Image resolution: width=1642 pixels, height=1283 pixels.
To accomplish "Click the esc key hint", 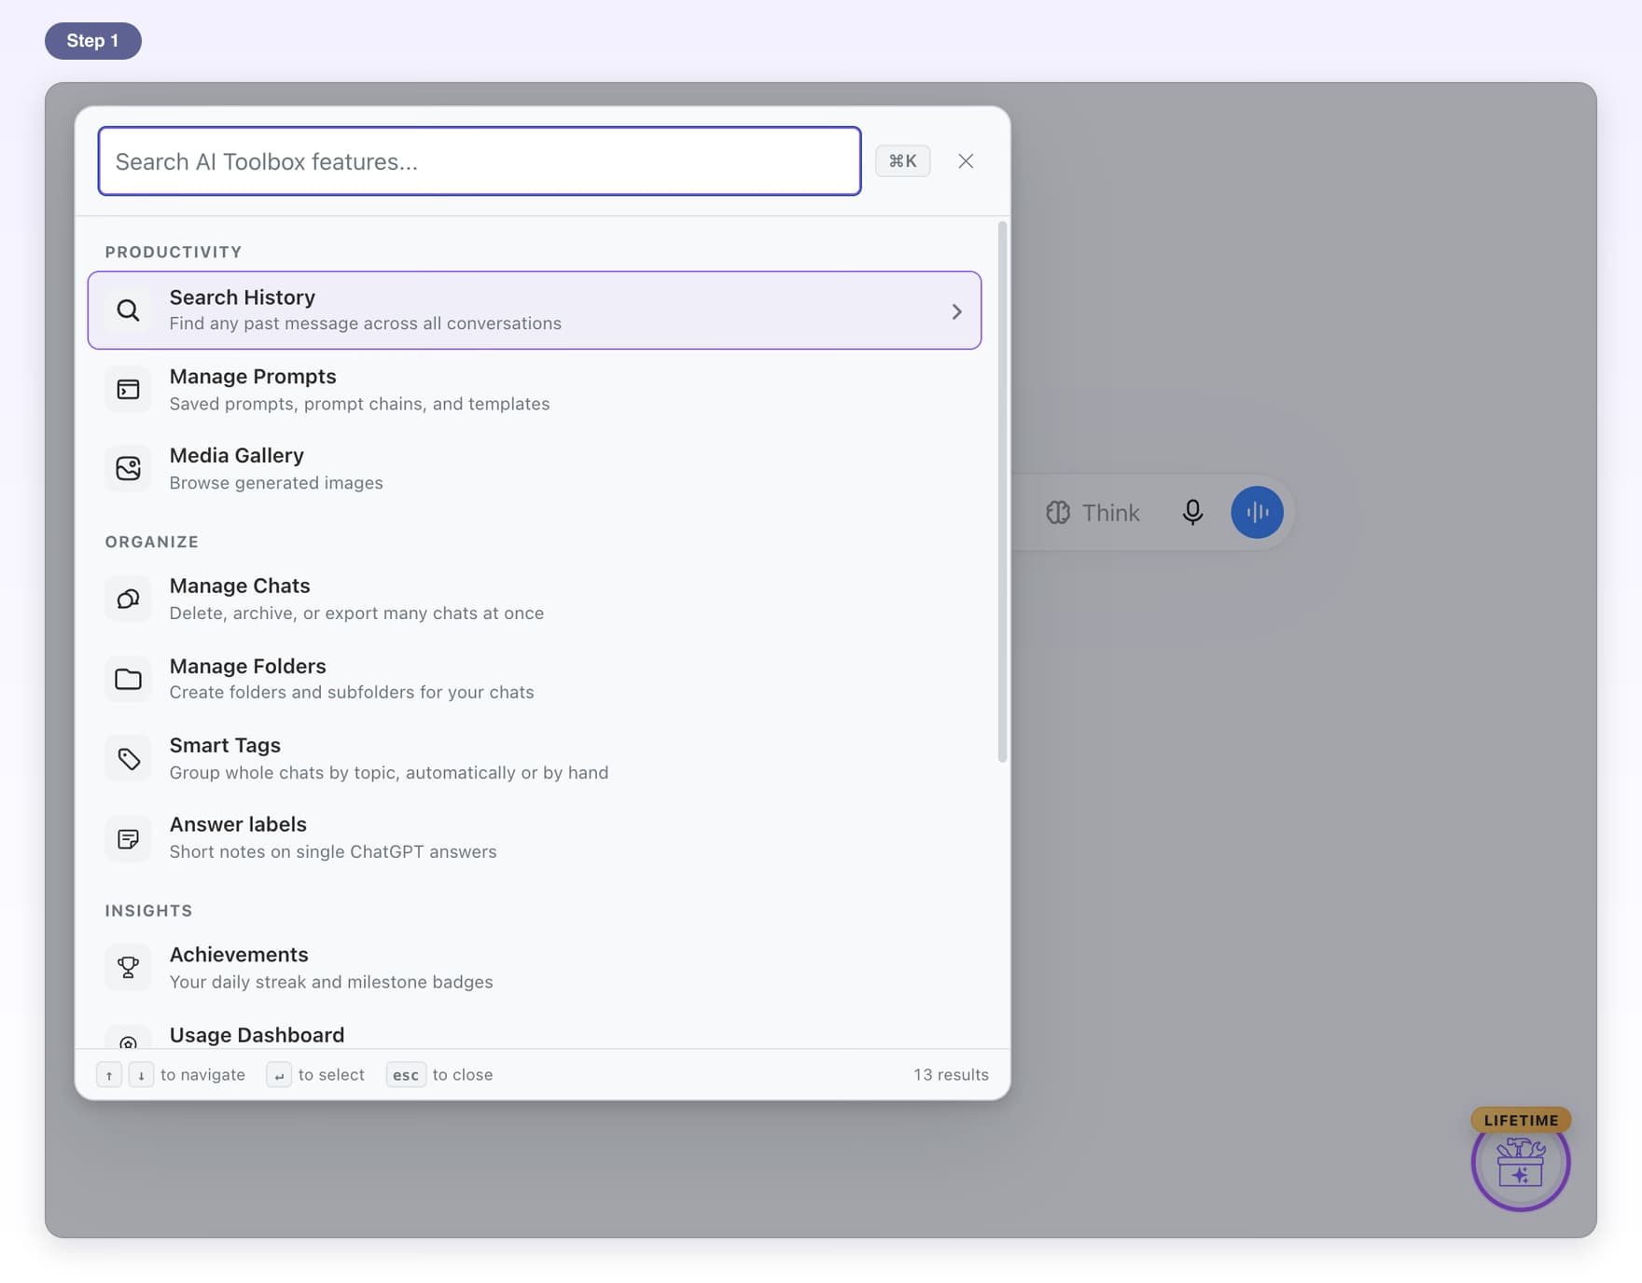I will pos(406,1075).
